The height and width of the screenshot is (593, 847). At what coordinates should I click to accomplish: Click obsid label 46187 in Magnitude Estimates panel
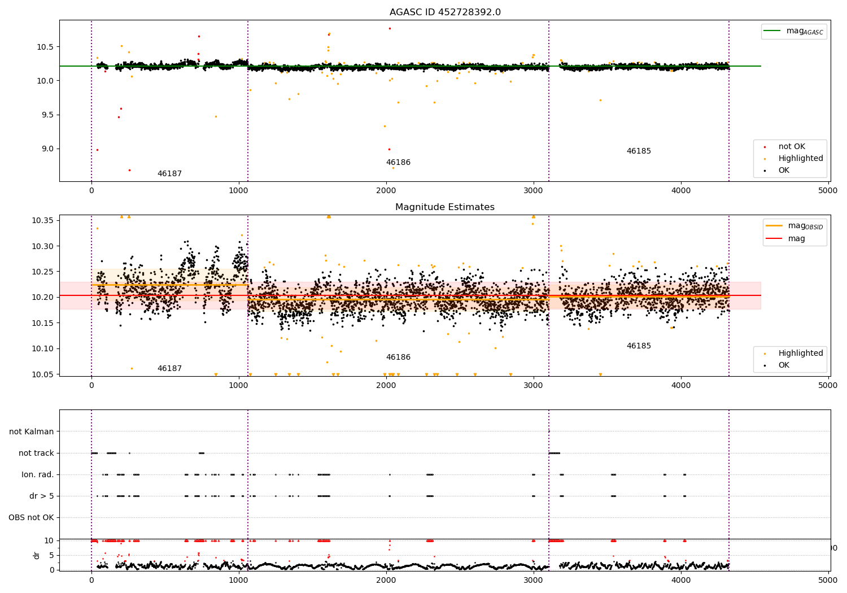(169, 369)
